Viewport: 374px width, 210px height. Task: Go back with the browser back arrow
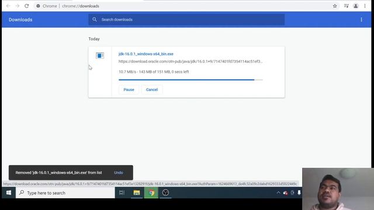point(8,6)
